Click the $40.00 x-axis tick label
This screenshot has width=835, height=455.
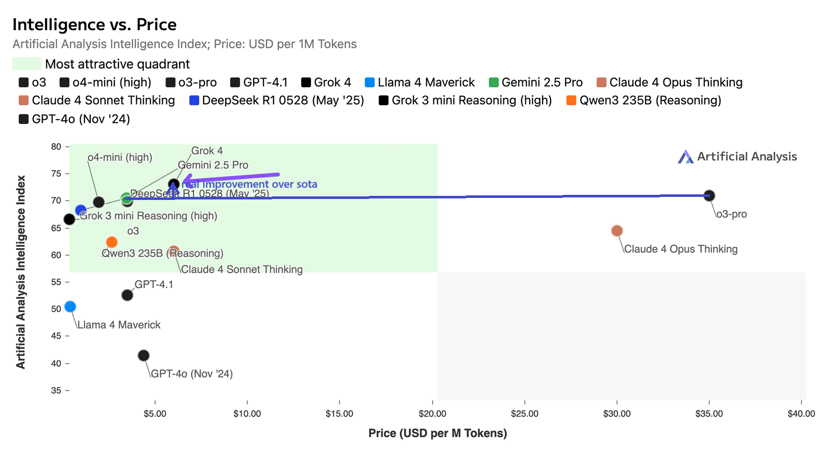801,414
